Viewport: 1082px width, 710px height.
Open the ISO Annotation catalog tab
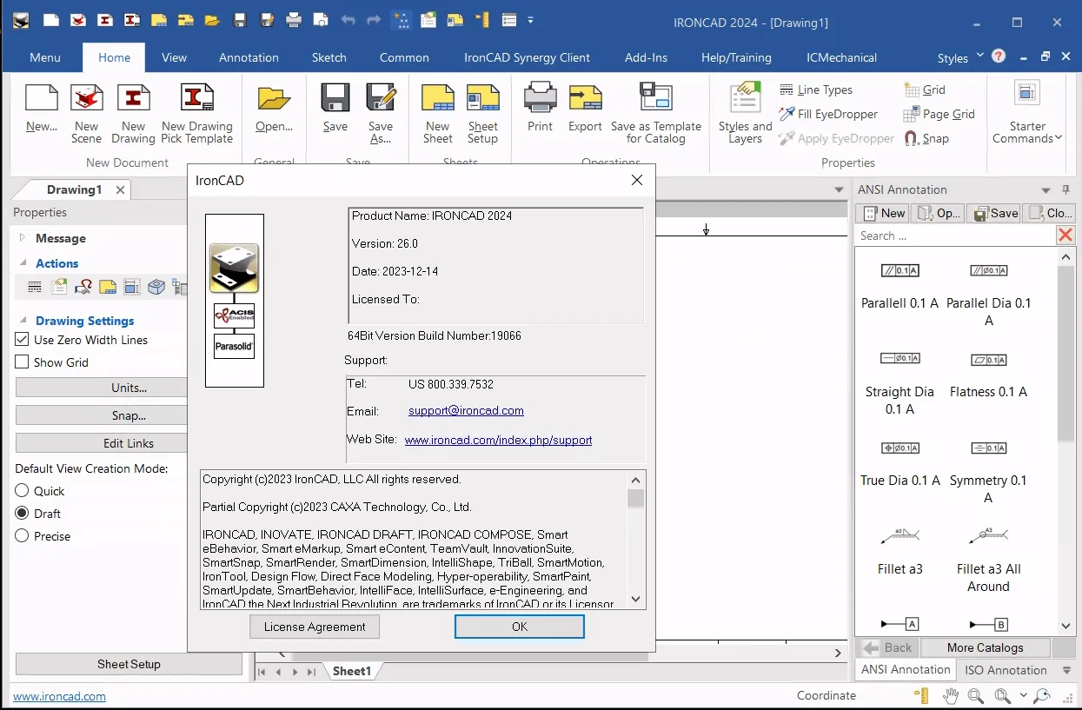point(1006,670)
